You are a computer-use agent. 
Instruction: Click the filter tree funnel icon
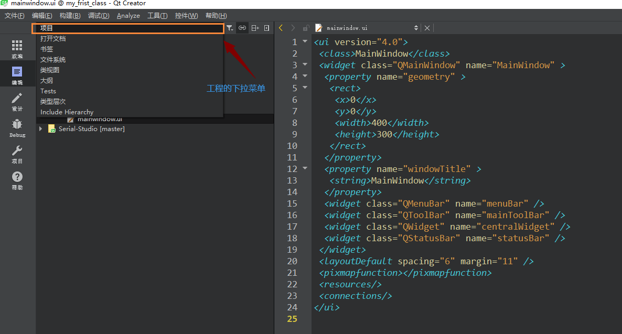tap(230, 28)
